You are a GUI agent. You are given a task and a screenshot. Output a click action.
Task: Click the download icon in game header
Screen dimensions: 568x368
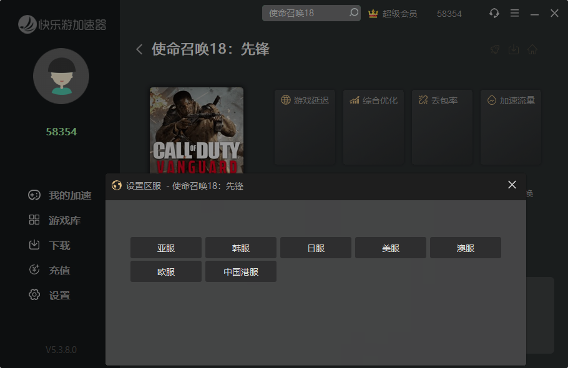point(514,49)
